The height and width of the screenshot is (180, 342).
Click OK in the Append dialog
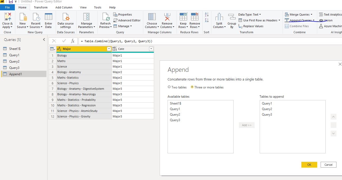pyautogui.click(x=309, y=165)
